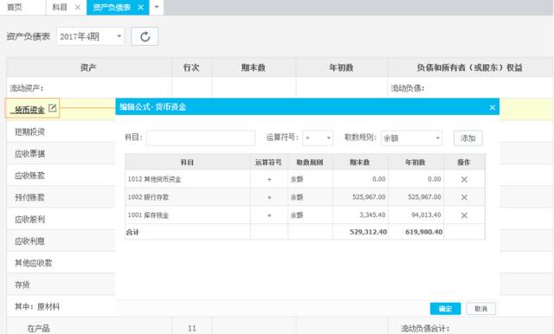The height and width of the screenshot is (334, 554).
Task: Switch to the 首页 tab
Action: (15, 7)
